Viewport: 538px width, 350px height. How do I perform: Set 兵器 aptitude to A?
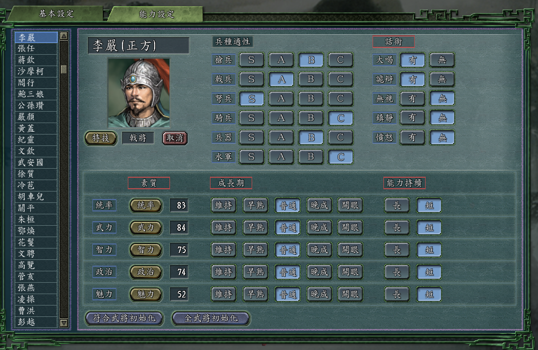point(281,137)
